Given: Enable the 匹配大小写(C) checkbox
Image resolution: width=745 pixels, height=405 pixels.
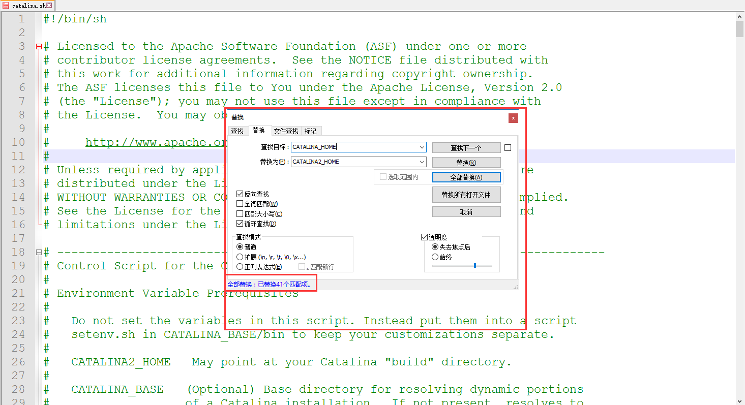Looking at the screenshot, I should (240, 214).
